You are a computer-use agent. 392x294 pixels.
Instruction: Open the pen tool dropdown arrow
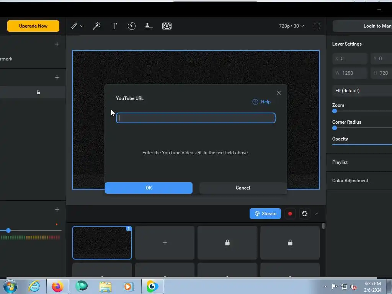click(82, 26)
